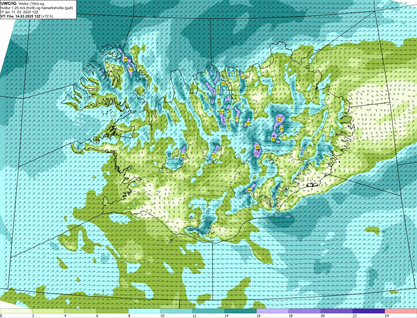
Task: Click the legend scale value 4
Action: (x=65, y=316)
